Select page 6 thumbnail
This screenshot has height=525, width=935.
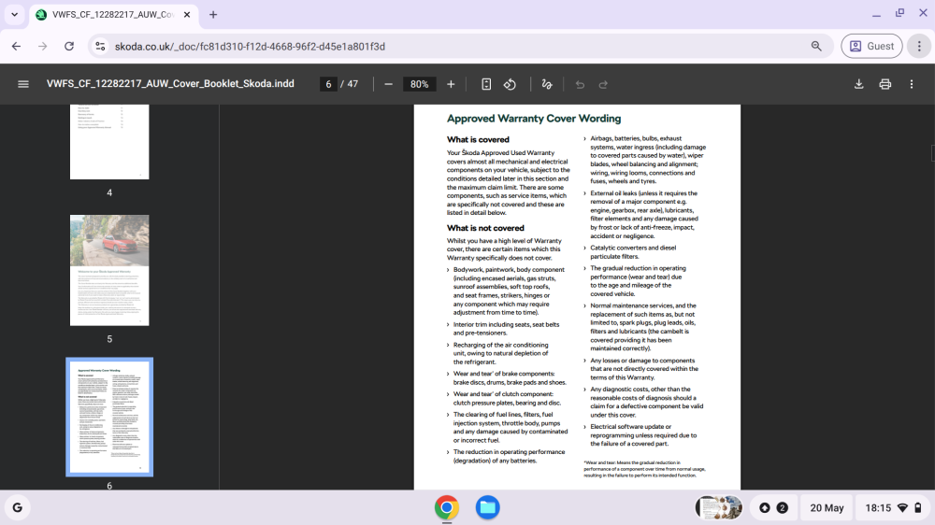pos(109,417)
